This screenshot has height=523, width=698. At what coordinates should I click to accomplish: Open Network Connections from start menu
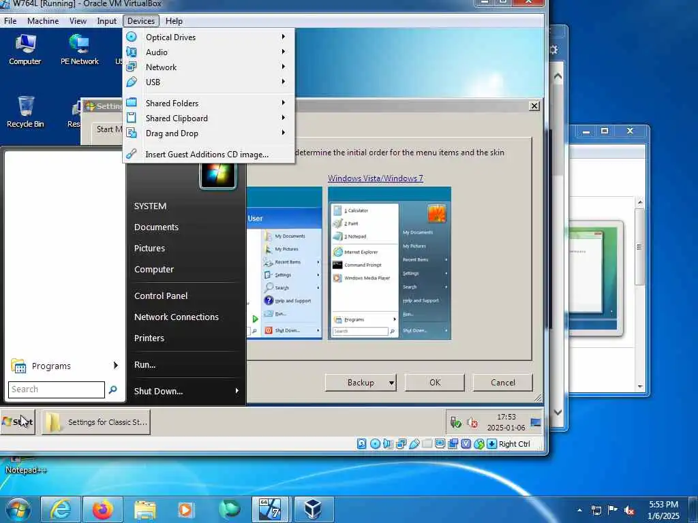[177, 317]
